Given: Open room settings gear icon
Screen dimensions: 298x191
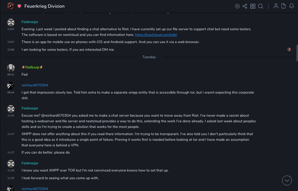Looking at the screenshot, I should point(237,6).
